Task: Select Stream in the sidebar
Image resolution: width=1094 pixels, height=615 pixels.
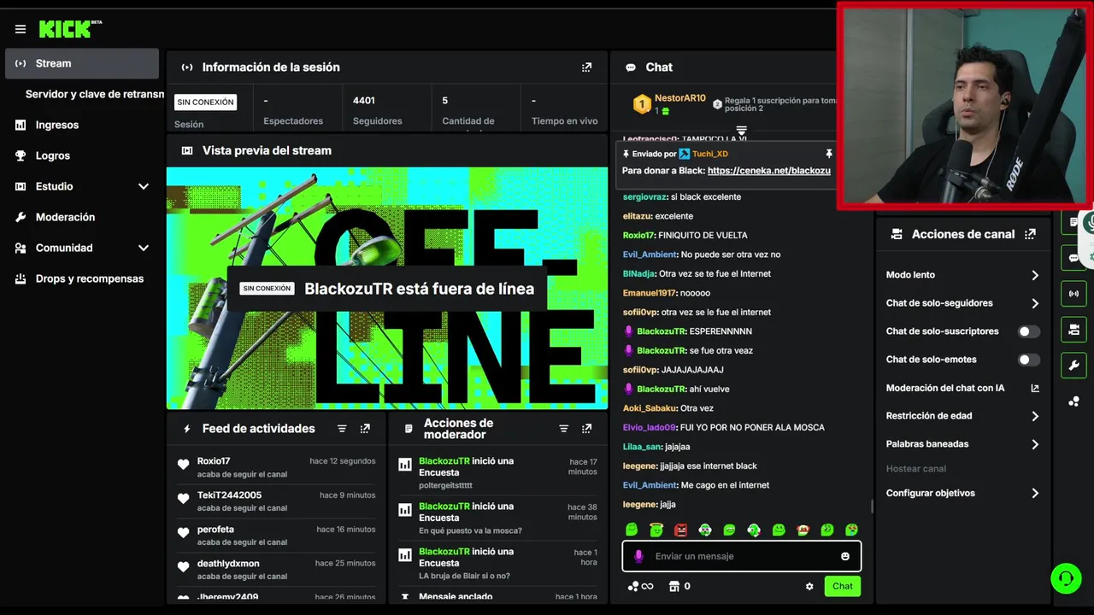Action: (82, 63)
